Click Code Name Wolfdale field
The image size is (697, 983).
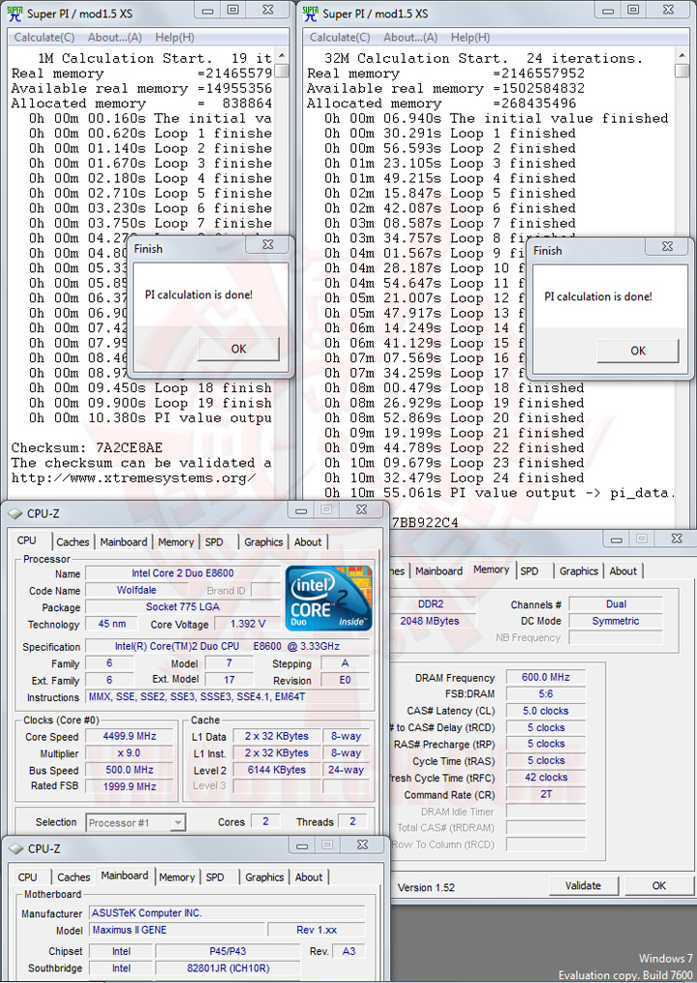[x=136, y=590]
